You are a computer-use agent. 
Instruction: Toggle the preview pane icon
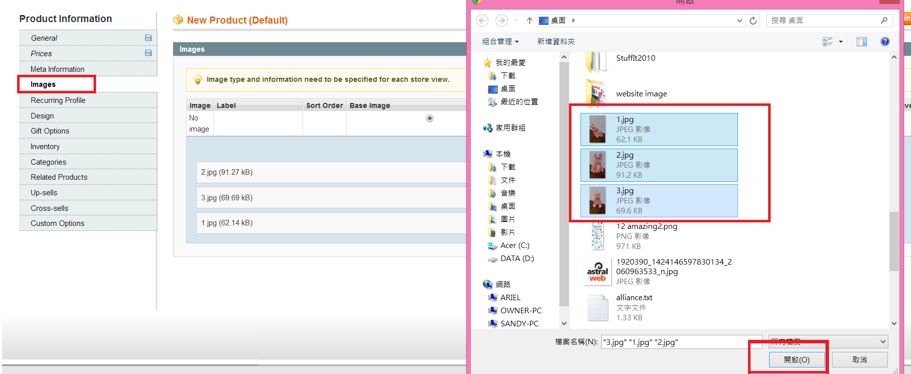862,42
